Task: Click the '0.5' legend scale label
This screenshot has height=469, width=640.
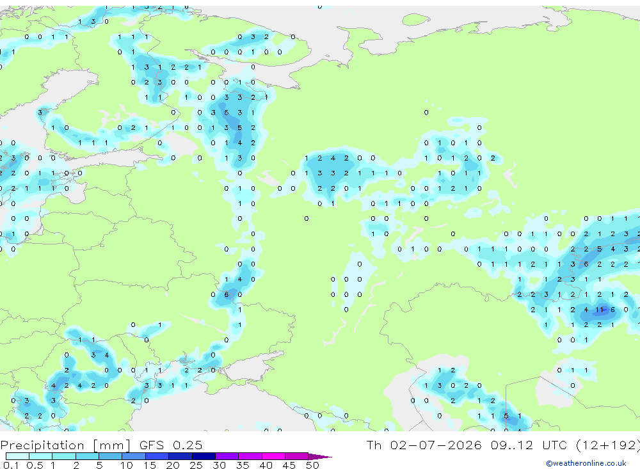Action: click(35, 465)
